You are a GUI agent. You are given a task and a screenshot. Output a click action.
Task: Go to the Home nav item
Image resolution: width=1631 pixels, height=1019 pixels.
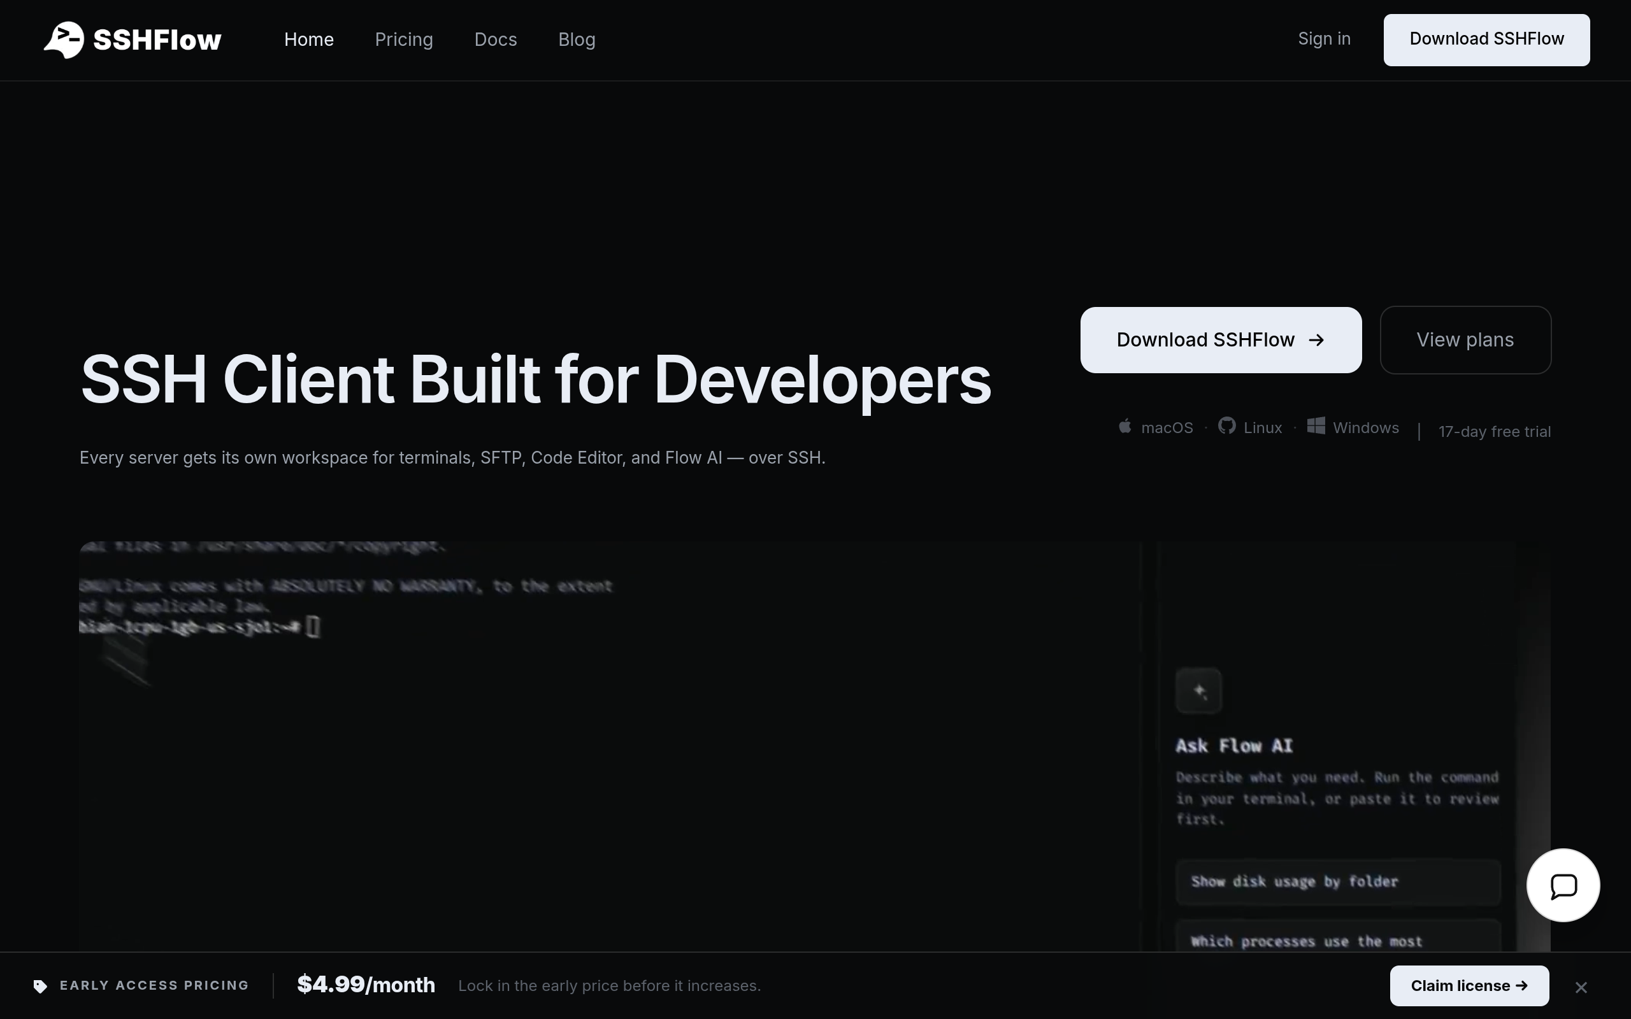pos(308,39)
